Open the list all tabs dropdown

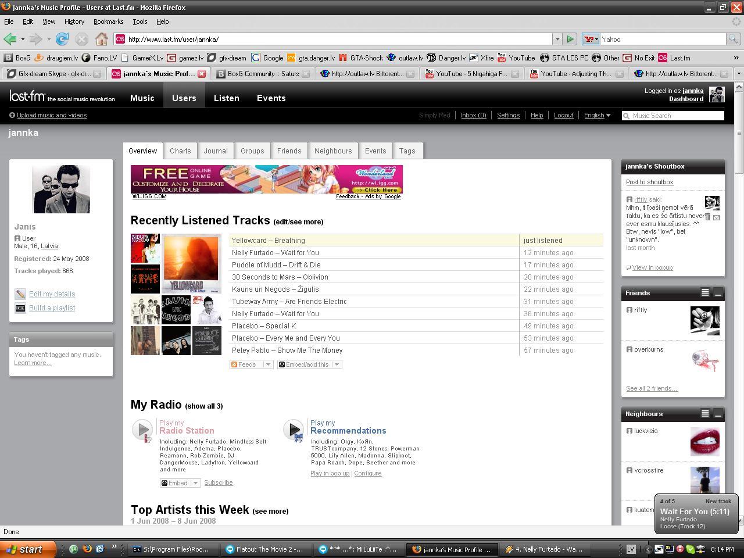click(738, 74)
